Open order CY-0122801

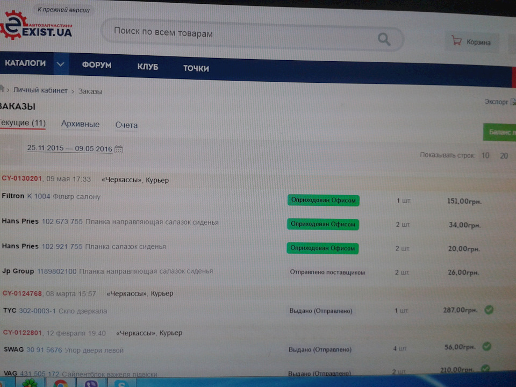[23, 332]
